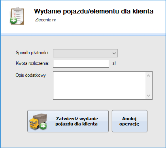Click the Wydanie pojazdu/elementu dla klienta title
166x148 pixels.
click(x=94, y=11)
